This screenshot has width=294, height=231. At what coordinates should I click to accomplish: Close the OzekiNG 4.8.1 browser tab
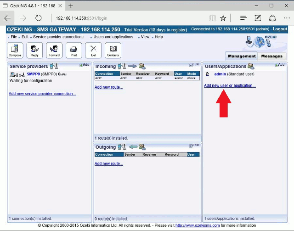pyautogui.click(x=60, y=6)
